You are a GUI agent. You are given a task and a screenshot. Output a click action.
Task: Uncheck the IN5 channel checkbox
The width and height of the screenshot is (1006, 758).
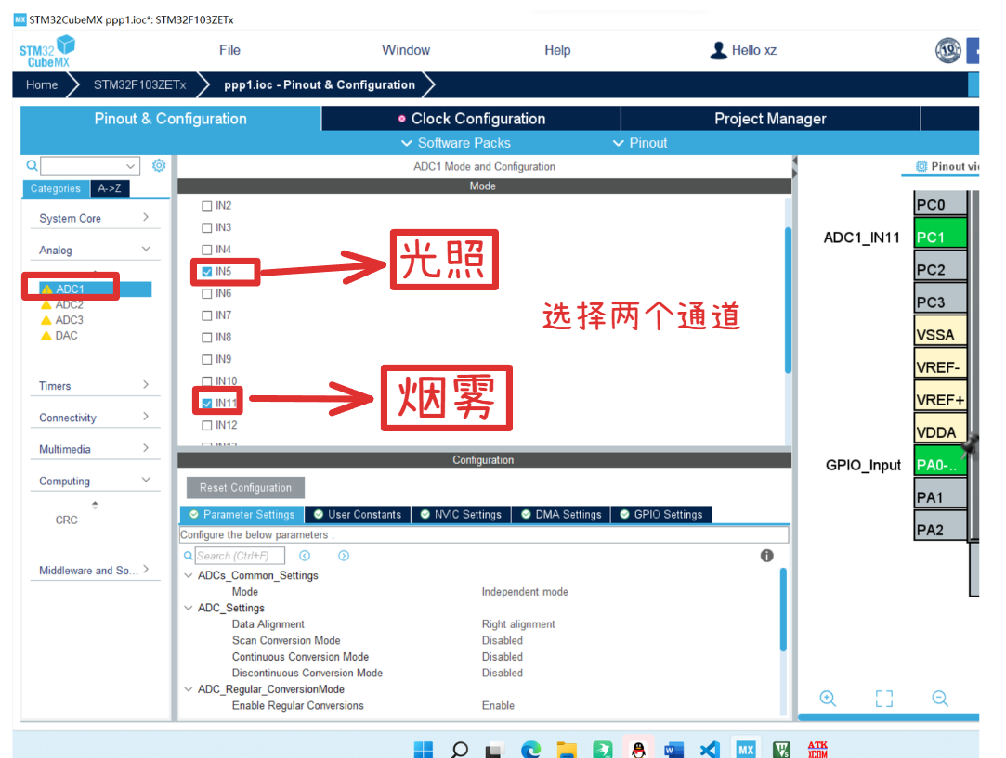206,272
